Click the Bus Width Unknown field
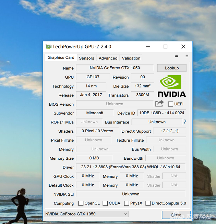The image size is (216, 224). click(169, 149)
